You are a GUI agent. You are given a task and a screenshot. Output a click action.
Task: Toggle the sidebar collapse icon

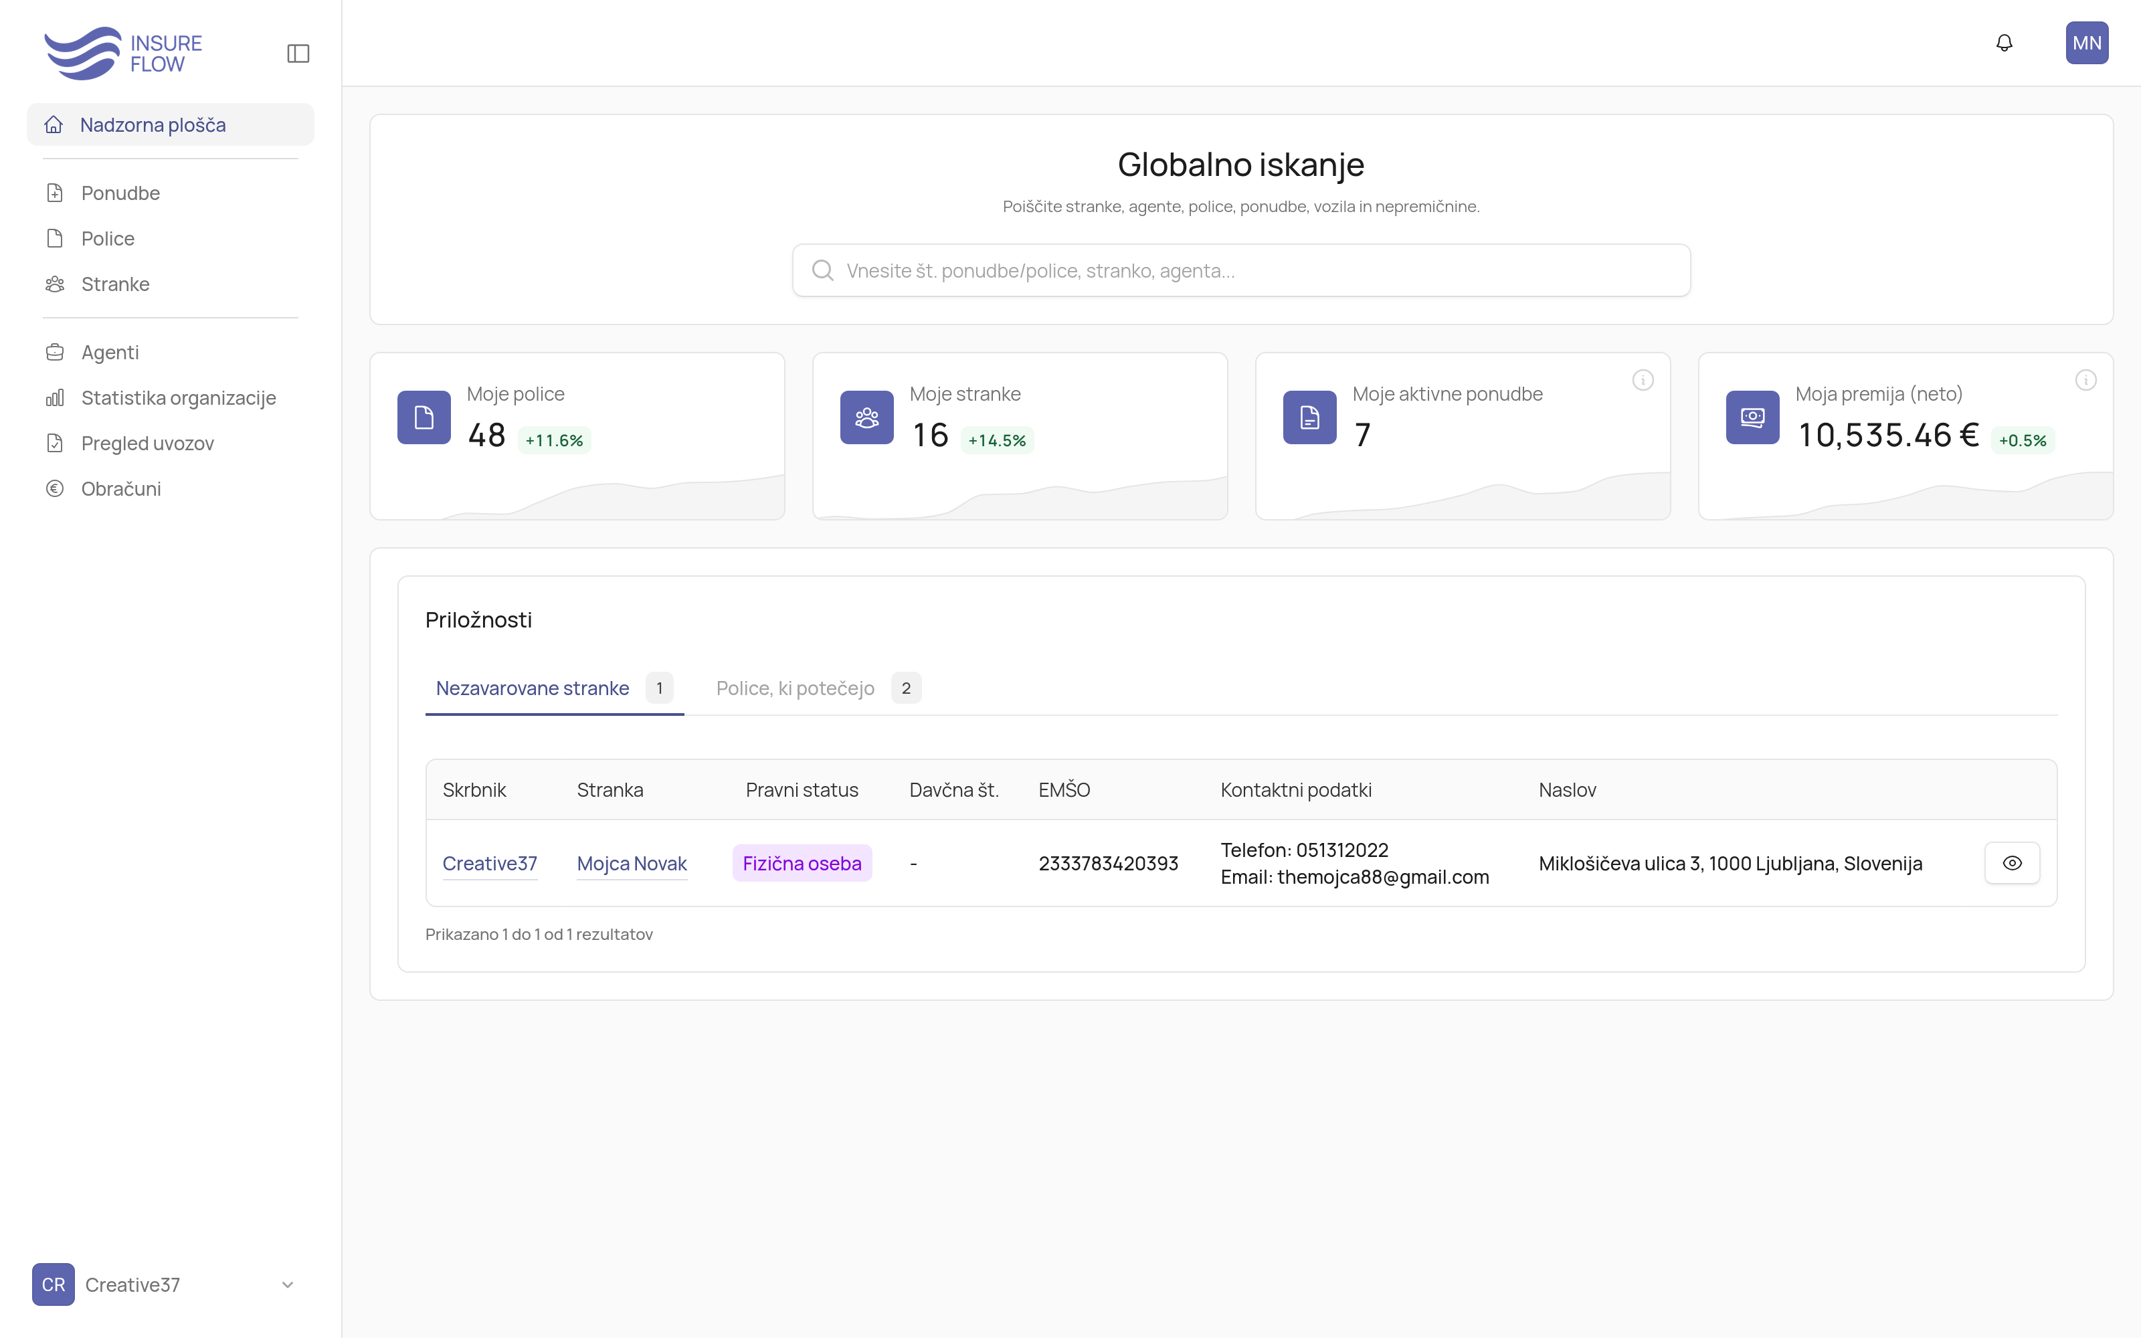pos(298,54)
